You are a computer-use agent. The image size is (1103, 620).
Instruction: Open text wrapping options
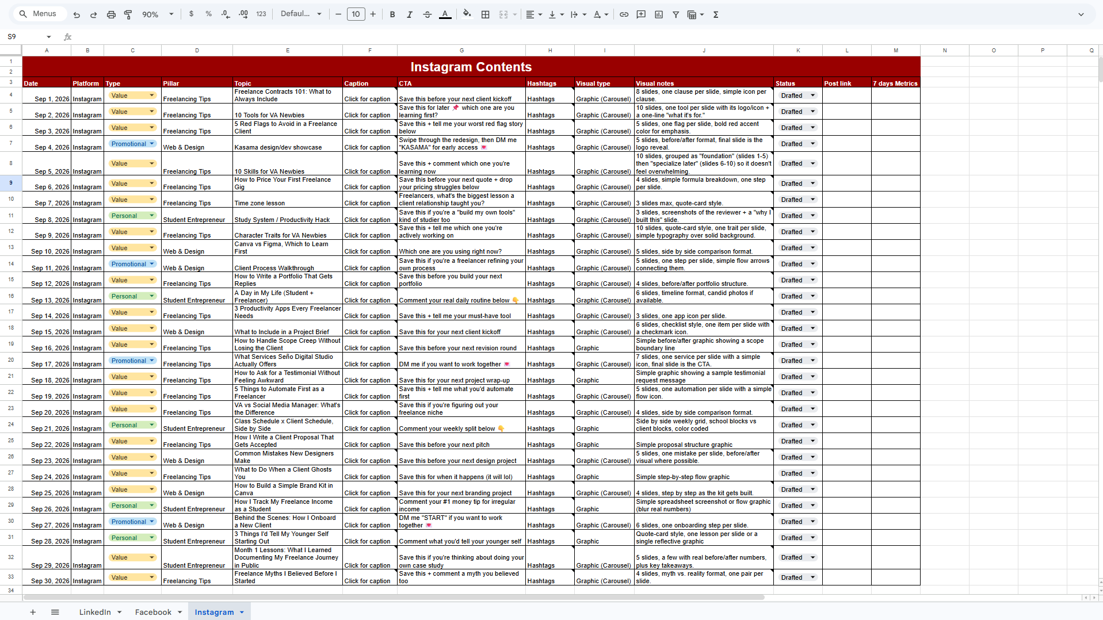tap(578, 14)
